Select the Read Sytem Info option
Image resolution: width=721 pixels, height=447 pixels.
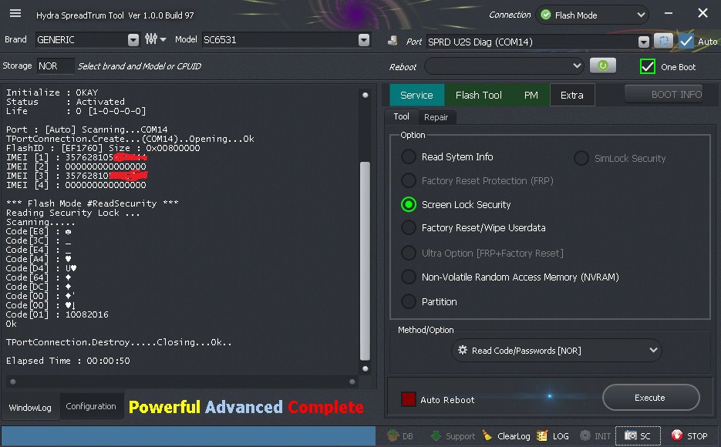(x=409, y=157)
